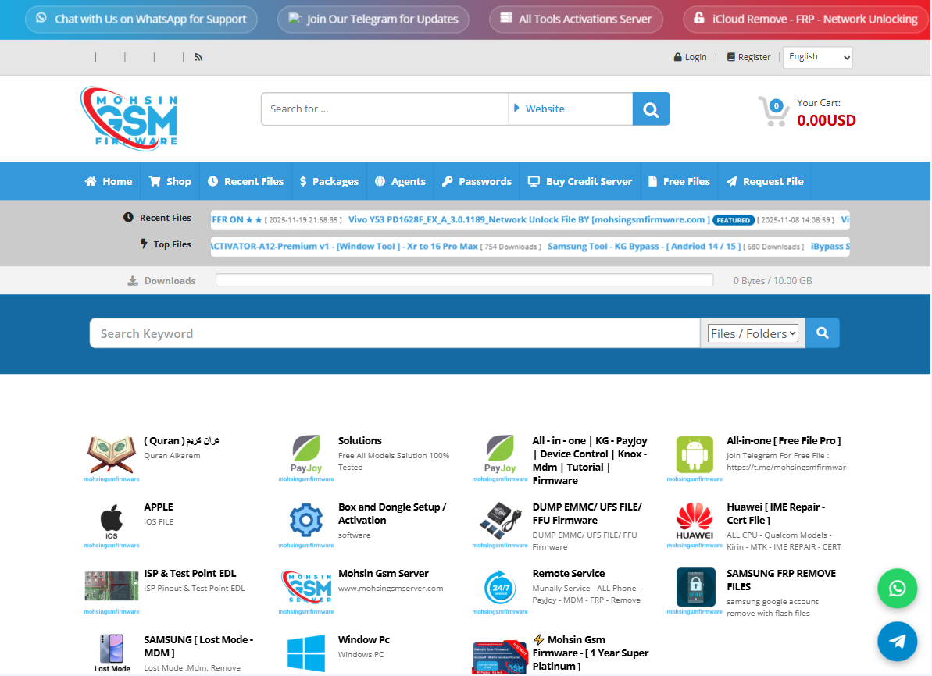Viewport: 932px width, 676px height.
Task: Click the blue search button beside Website
Action: point(651,109)
